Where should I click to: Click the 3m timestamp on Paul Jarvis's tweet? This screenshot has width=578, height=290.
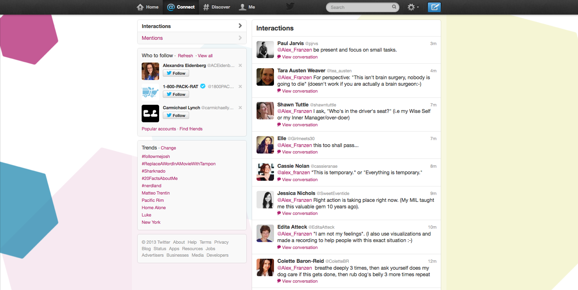(433, 43)
